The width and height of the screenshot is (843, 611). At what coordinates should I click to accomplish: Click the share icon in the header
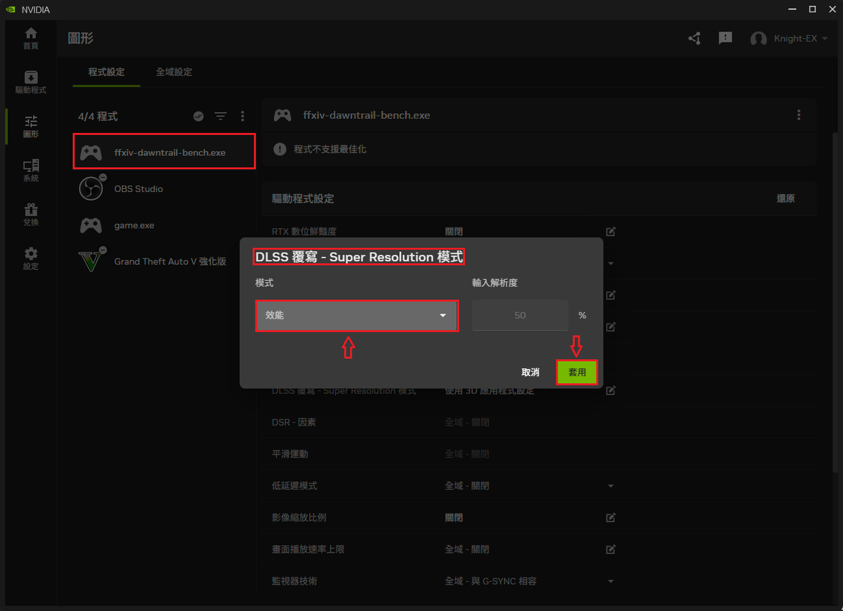point(694,39)
